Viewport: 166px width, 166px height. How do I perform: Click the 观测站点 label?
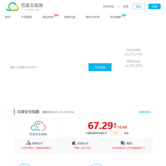point(37,143)
